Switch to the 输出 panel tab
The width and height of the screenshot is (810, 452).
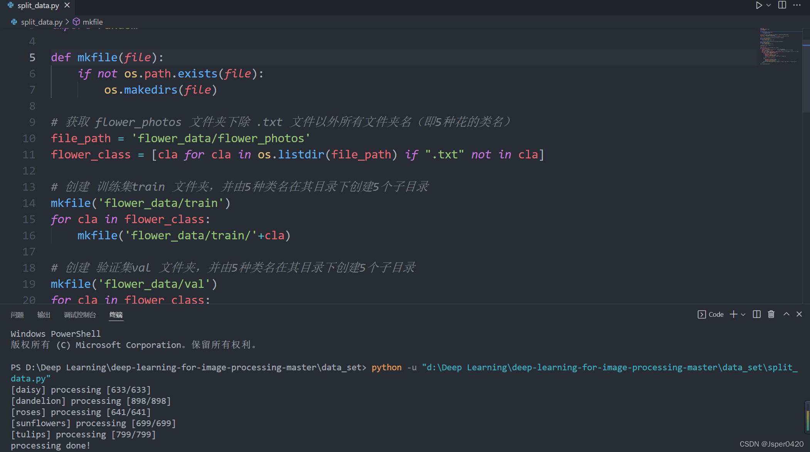click(x=44, y=315)
